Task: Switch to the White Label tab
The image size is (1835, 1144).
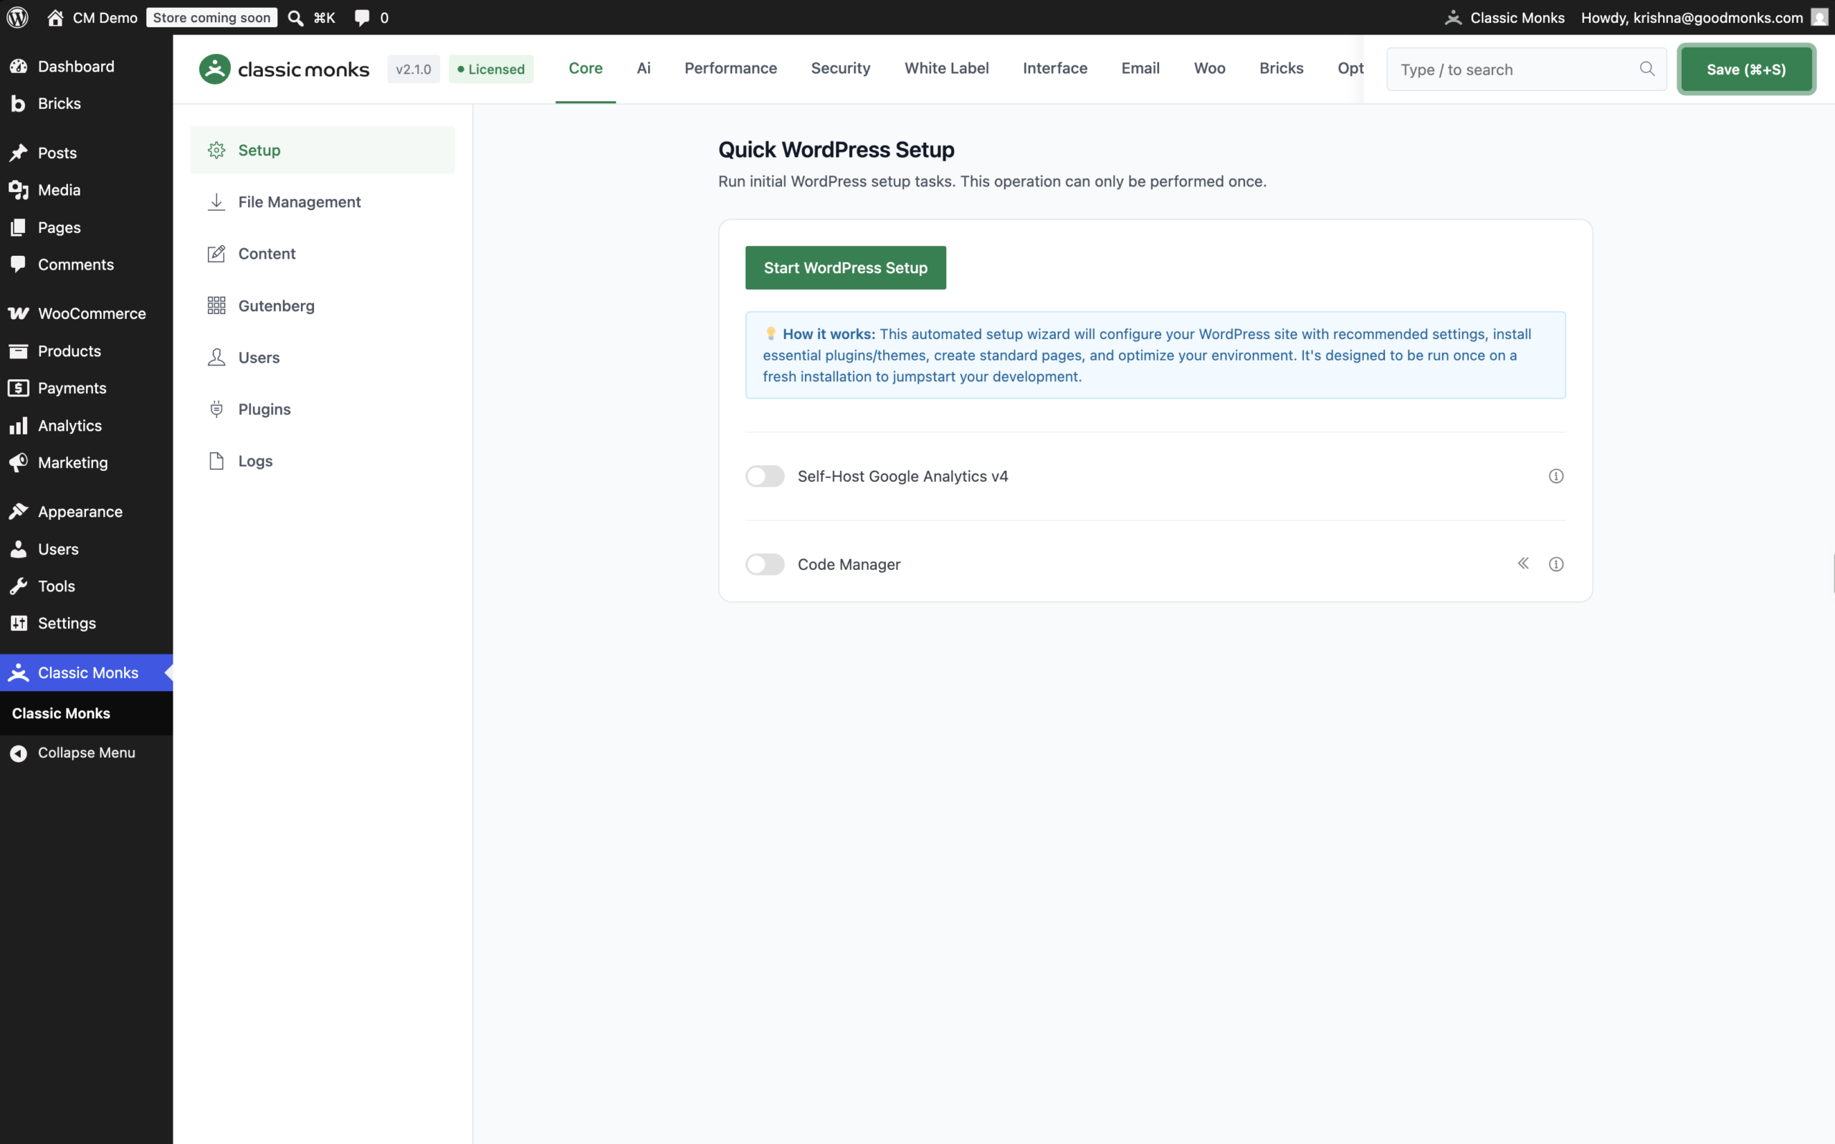Action: coord(945,68)
